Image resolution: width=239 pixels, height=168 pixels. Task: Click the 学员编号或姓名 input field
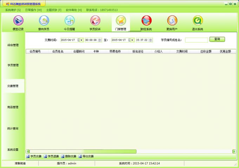point(196,40)
